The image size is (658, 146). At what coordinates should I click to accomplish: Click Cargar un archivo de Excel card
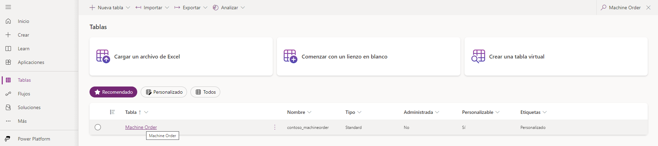(x=181, y=56)
